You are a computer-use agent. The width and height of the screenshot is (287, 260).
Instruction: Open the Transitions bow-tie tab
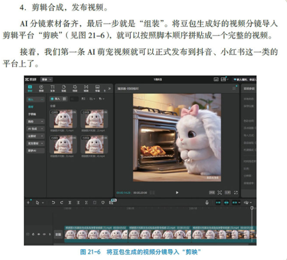click(86, 88)
